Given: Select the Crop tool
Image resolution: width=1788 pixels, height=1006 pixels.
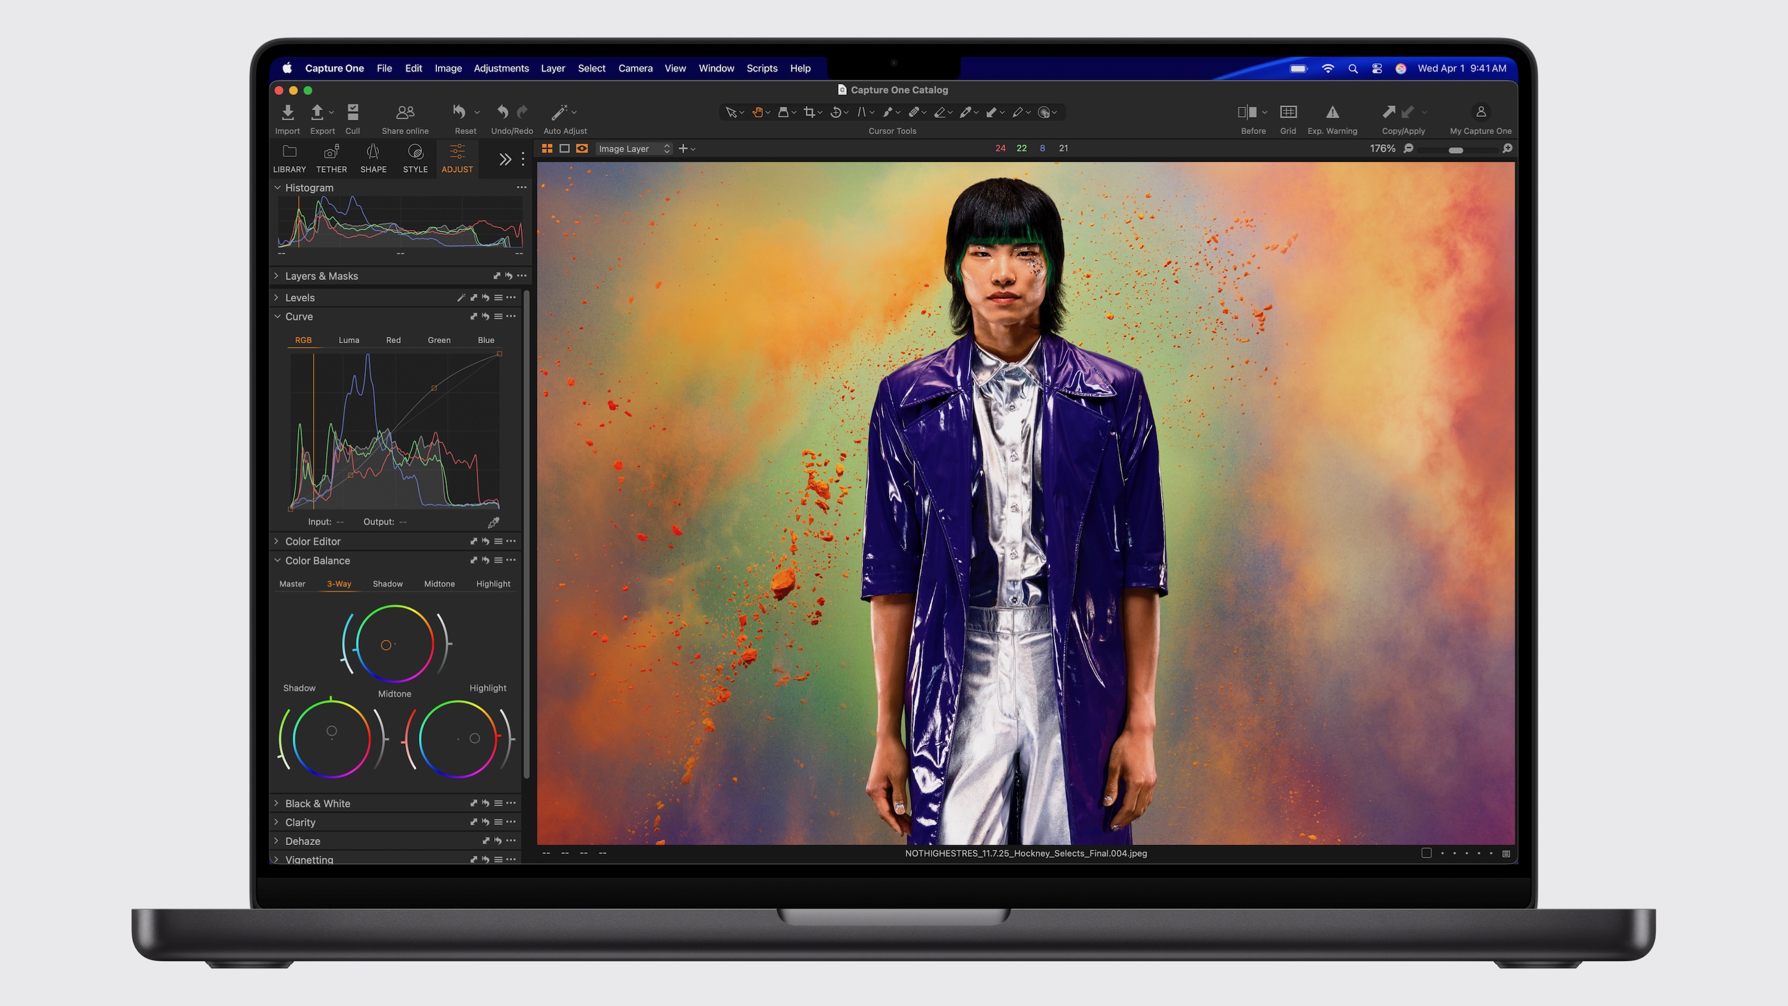Looking at the screenshot, I should click(810, 112).
